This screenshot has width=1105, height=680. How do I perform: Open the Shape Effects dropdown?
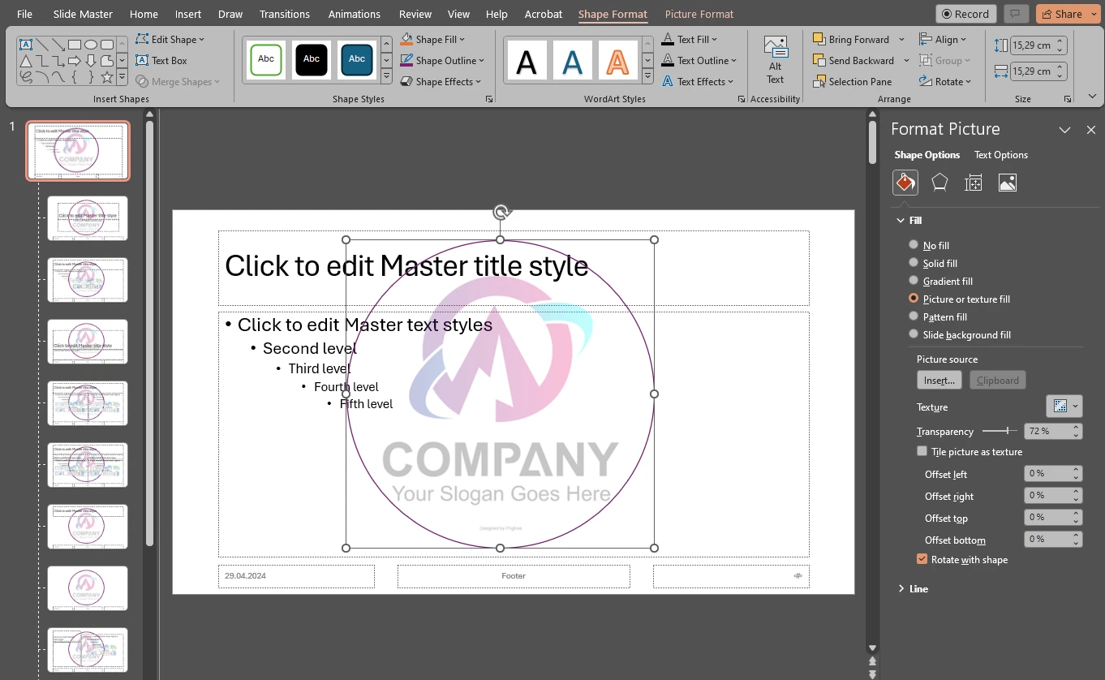tap(441, 81)
